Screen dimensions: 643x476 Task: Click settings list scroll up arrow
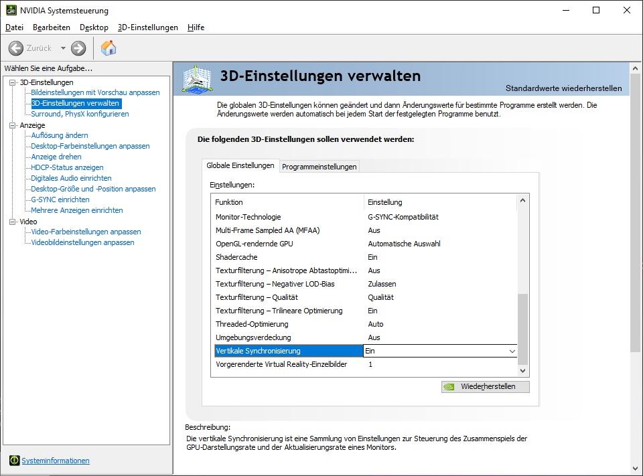(522, 200)
